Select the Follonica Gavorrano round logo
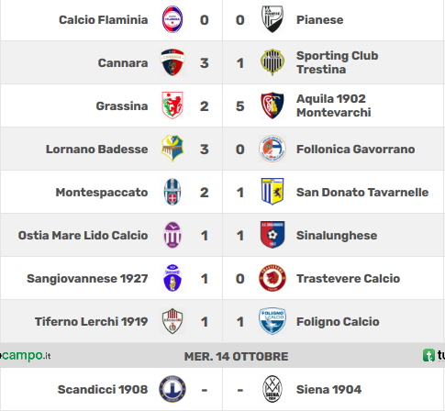 [273, 149]
